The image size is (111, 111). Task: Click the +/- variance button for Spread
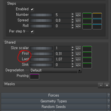point(78,21)
